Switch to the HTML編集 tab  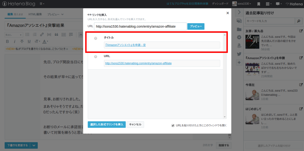[x=35, y=14]
